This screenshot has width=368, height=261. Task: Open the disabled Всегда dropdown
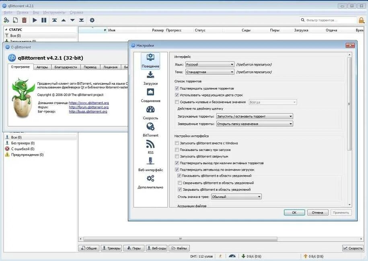click(x=273, y=102)
